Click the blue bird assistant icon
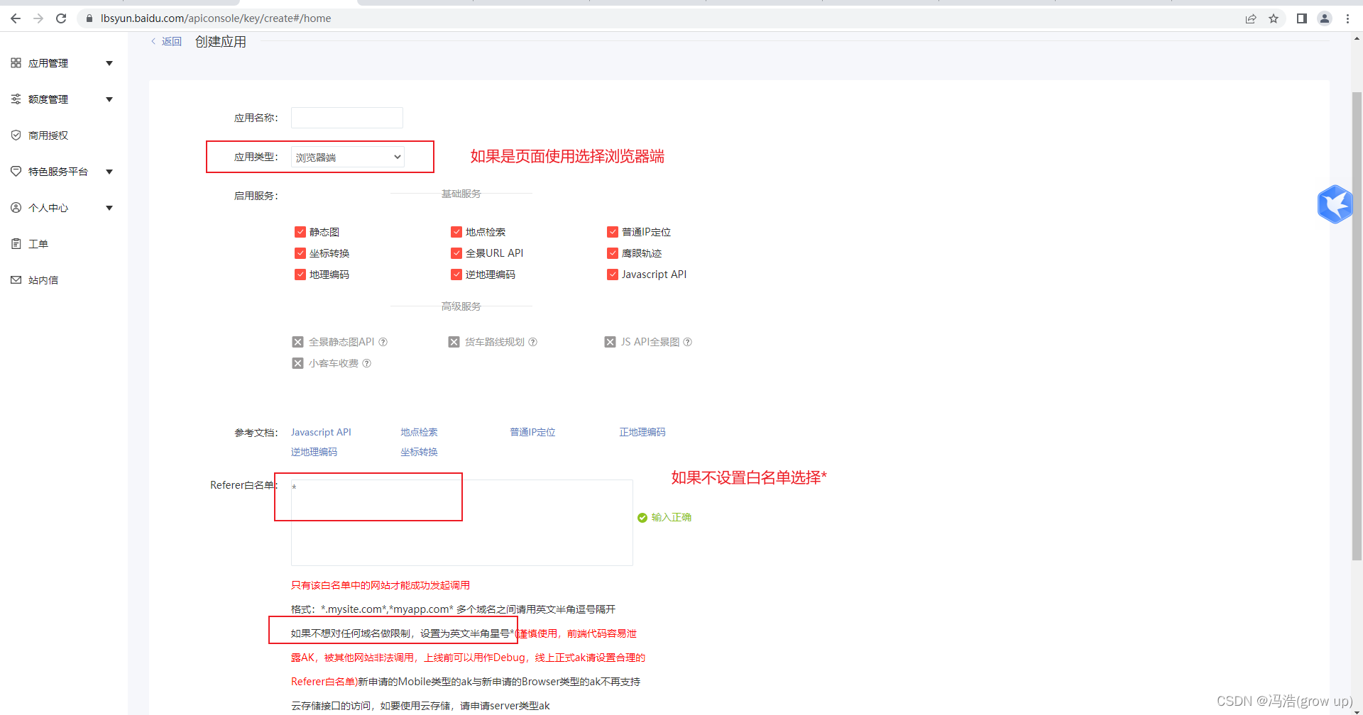The width and height of the screenshot is (1363, 715). (1335, 204)
